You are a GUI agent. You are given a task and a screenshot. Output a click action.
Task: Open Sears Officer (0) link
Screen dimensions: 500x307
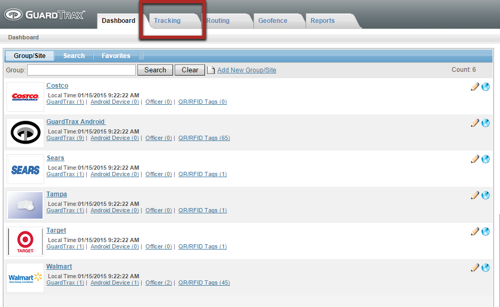(x=159, y=174)
